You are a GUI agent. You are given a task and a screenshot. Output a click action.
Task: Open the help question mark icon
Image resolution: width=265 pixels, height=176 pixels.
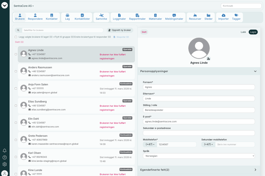[x=5, y=157]
